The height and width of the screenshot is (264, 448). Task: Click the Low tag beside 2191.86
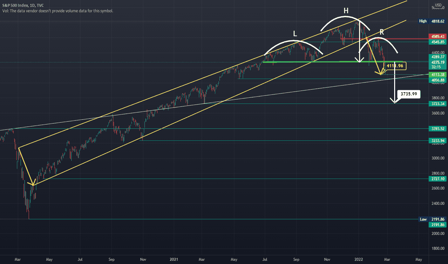click(x=423, y=219)
